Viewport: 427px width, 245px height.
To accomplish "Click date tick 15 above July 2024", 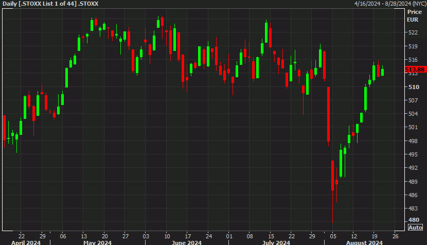I will click(x=271, y=236).
